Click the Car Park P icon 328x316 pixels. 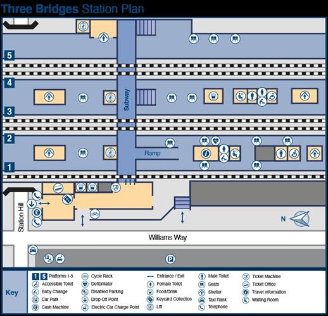point(170,259)
